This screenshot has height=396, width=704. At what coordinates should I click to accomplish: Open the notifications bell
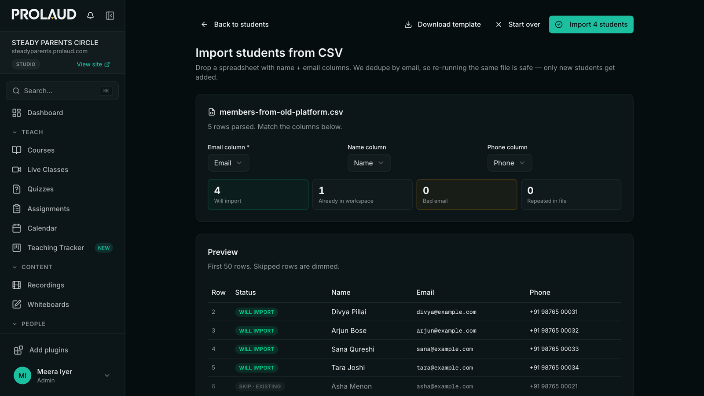[x=90, y=15]
